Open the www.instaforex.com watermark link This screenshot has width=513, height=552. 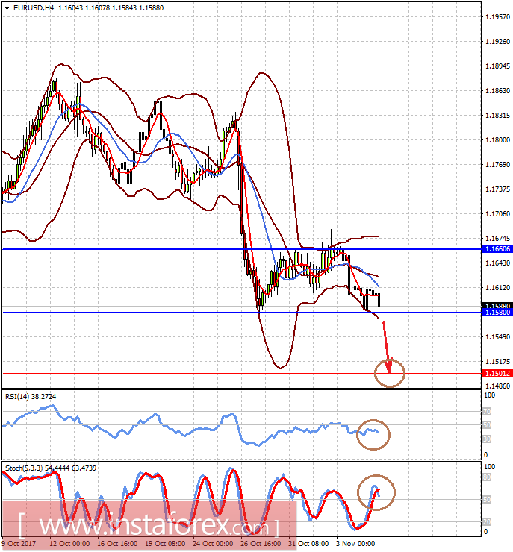tap(149, 526)
